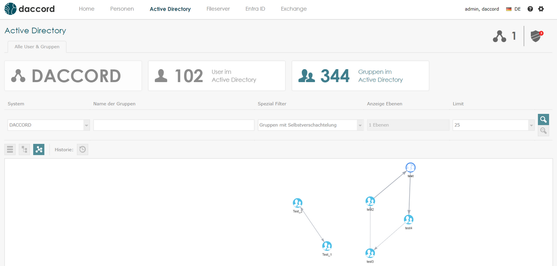This screenshot has width=557, height=266.
Task: Open the System dropdown showing DACCORD
Action: point(49,125)
